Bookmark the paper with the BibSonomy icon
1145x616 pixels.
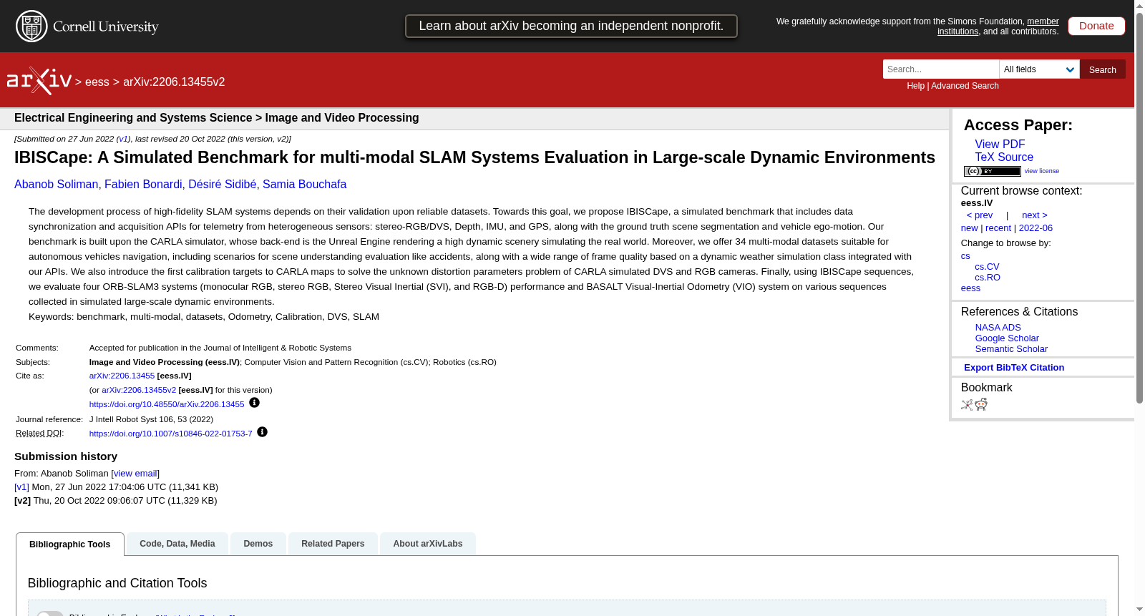[x=967, y=404]
